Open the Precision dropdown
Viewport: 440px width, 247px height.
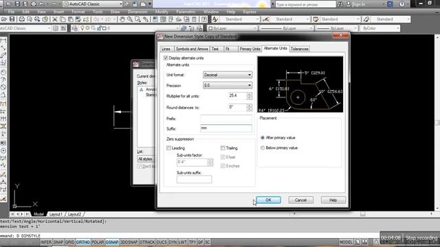coord(228,85)
